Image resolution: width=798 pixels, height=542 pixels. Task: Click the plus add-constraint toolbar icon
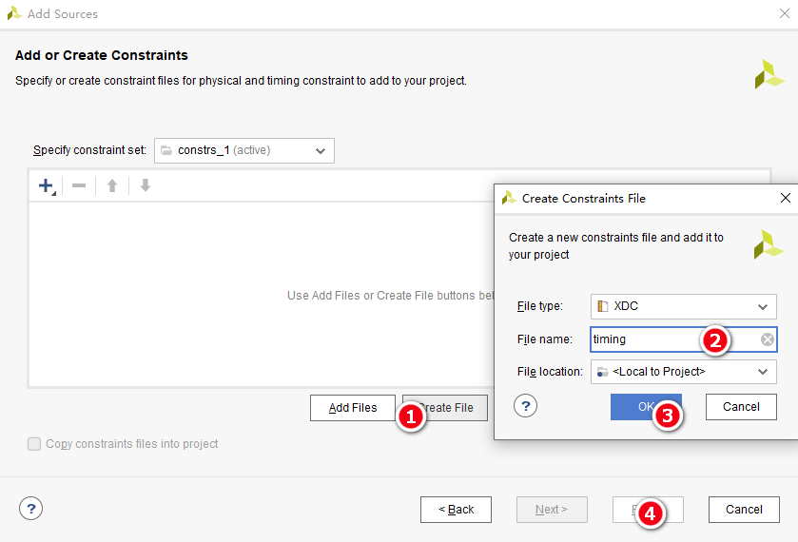click(x=47, y=185)
